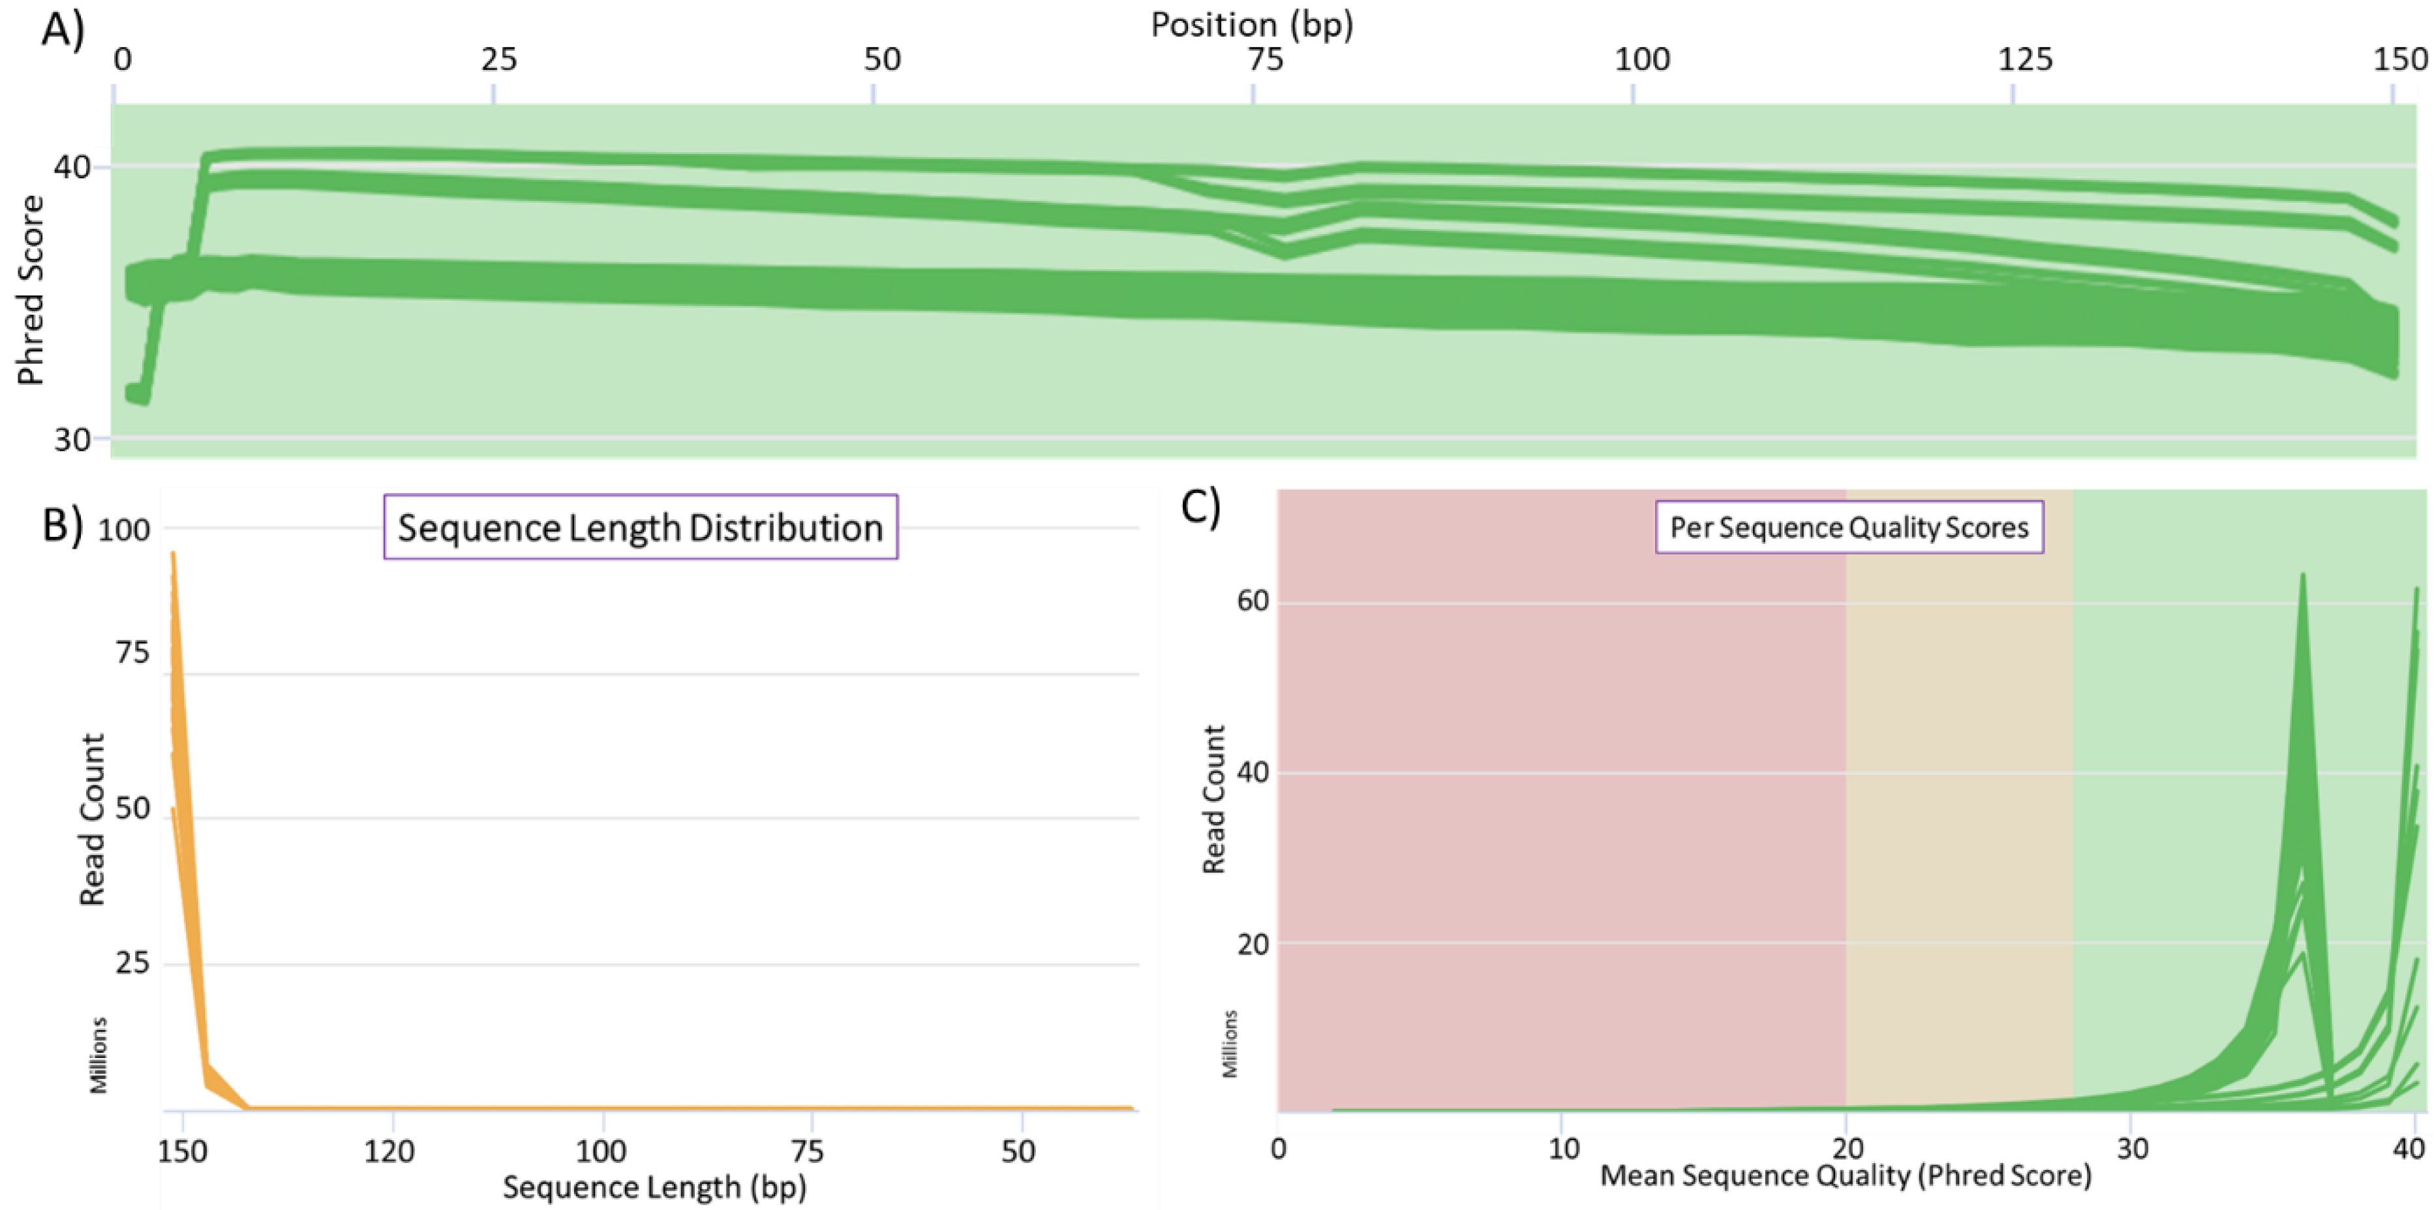Click the Mean Sequence Quality axis title
Viewport: 2434px width, 1210px height.
click(1846, 1175)
